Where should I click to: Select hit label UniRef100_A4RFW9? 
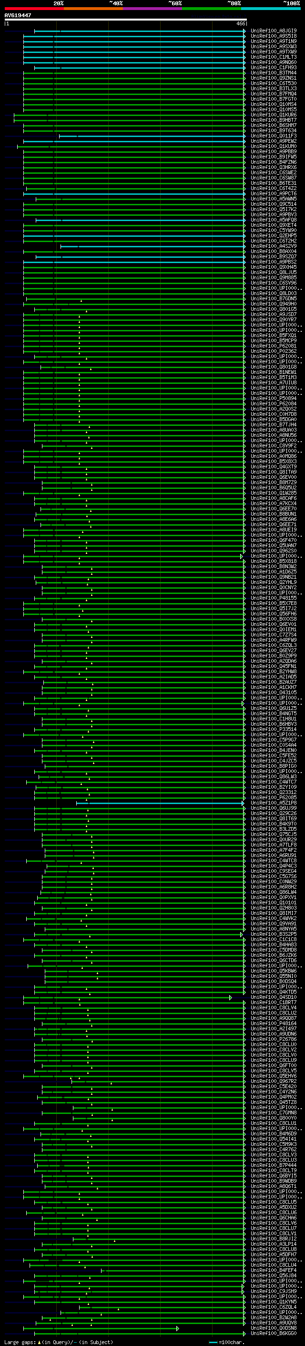[274, 640]
